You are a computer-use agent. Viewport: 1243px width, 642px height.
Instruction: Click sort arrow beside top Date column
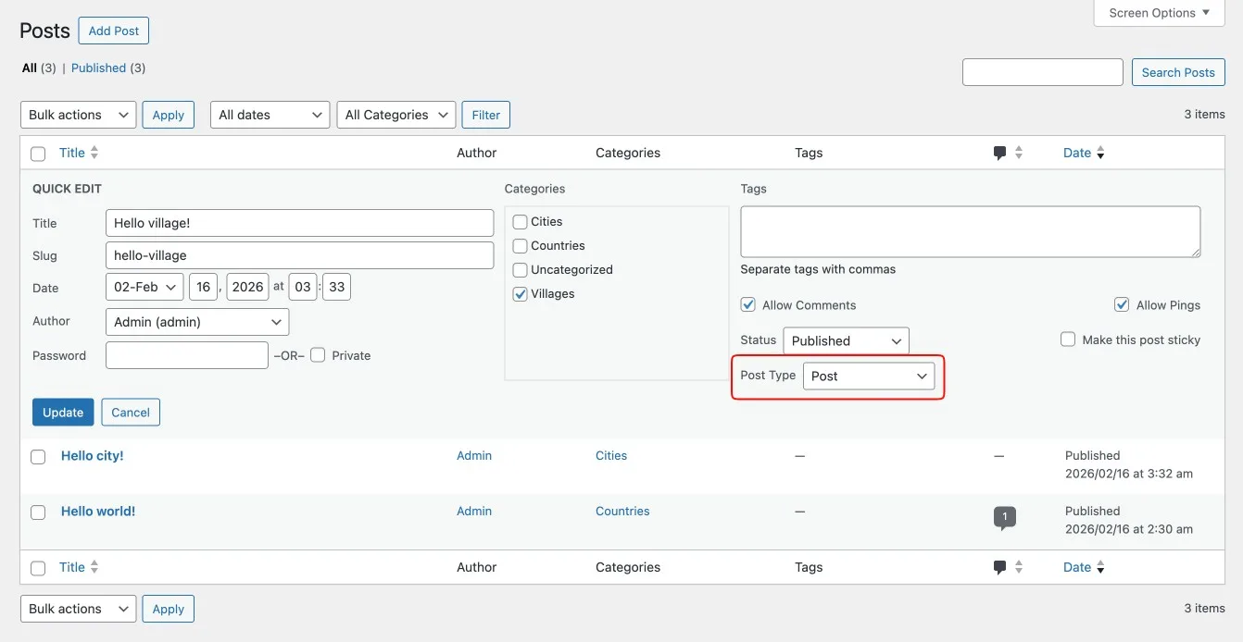pos(1100,154)
